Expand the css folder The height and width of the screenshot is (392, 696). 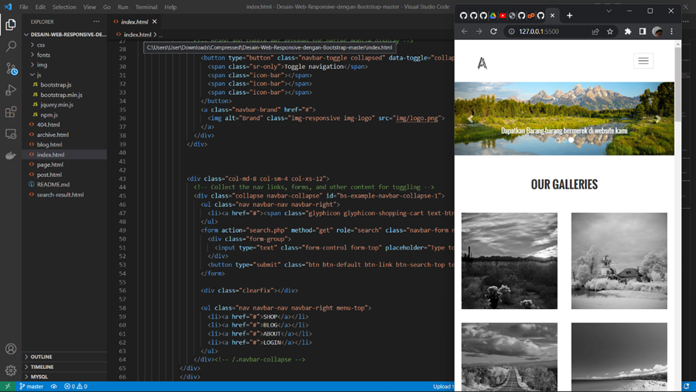click(41, 45)
